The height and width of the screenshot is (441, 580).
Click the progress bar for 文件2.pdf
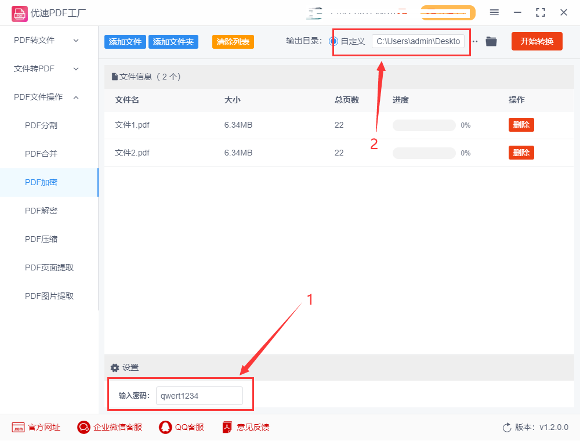424,153
